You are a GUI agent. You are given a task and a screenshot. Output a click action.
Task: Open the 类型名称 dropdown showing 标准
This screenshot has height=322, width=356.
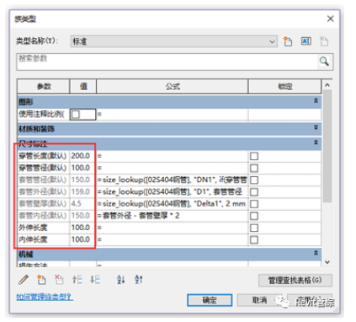(x=174, y=41)
